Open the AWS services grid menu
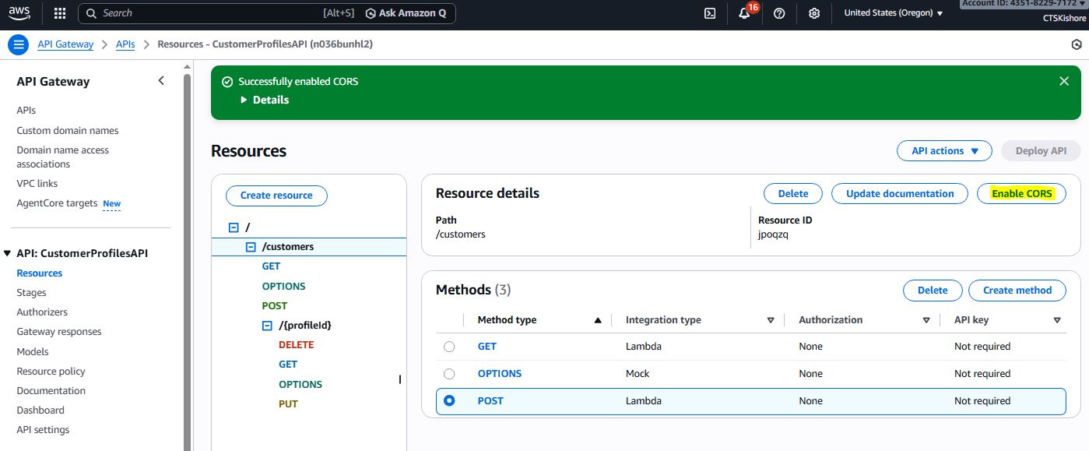The width and height of the screenshot is (1089, 451). coord(60,13)
